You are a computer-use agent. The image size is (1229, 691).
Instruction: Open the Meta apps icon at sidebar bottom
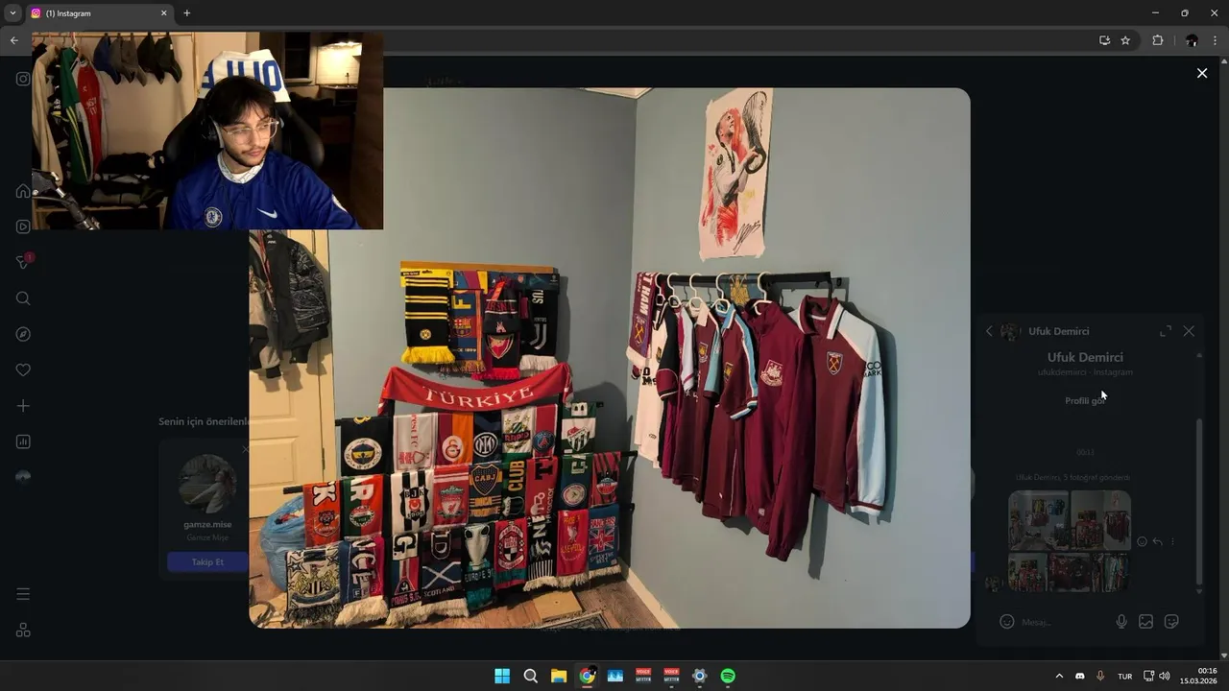(x=23, y=630)
